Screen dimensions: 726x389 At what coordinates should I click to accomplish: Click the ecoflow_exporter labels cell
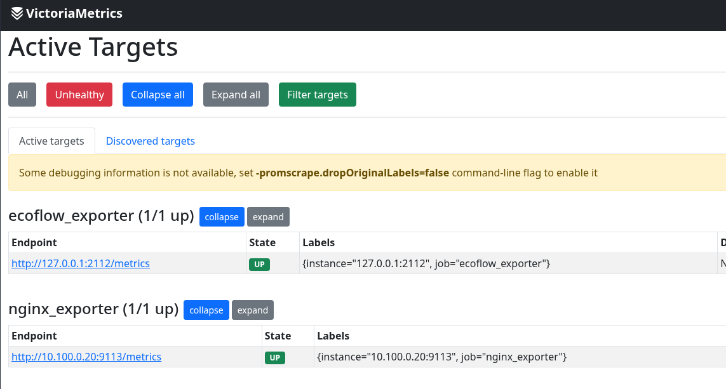point(426,263)
